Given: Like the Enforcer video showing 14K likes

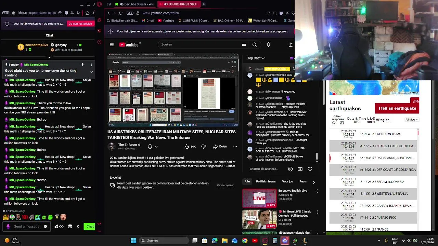Looking at the screenshot, I should click(190, 147).
